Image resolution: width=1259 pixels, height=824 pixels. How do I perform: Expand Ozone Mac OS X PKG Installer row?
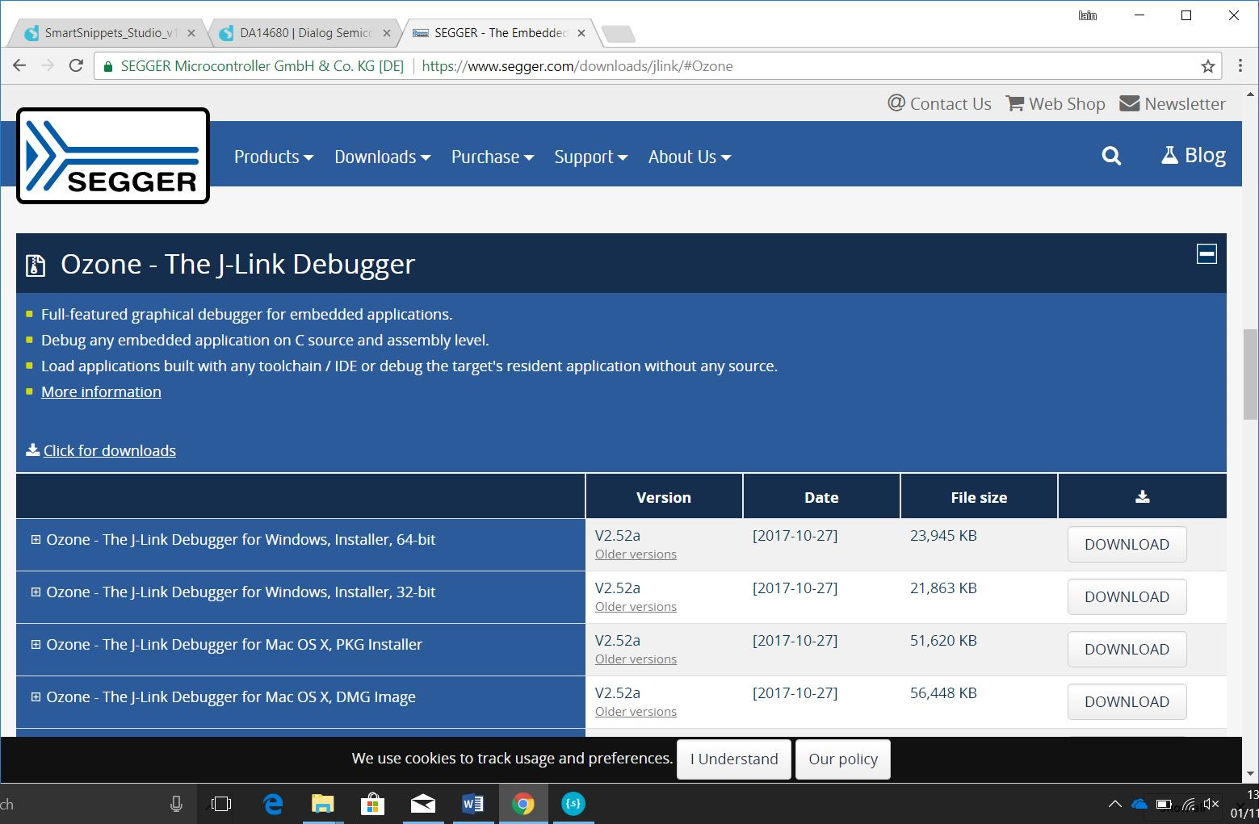click(36, 645)
